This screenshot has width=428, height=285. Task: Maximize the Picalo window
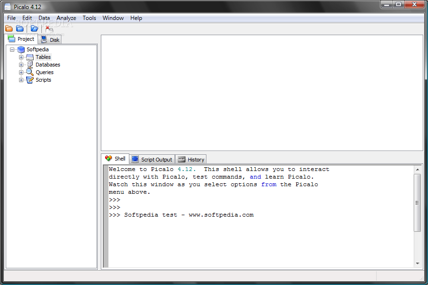click(x=399, y=5)
